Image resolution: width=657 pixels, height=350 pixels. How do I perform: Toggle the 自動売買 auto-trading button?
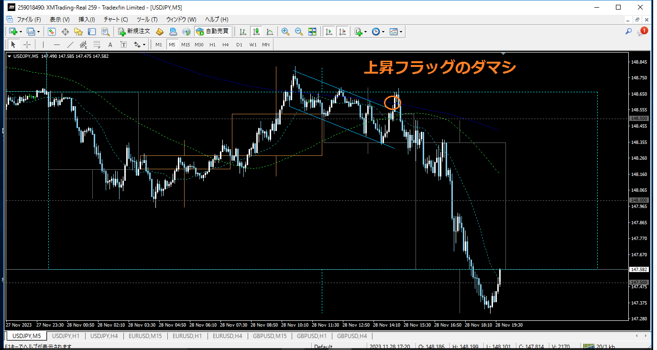(x=213, y=32)
